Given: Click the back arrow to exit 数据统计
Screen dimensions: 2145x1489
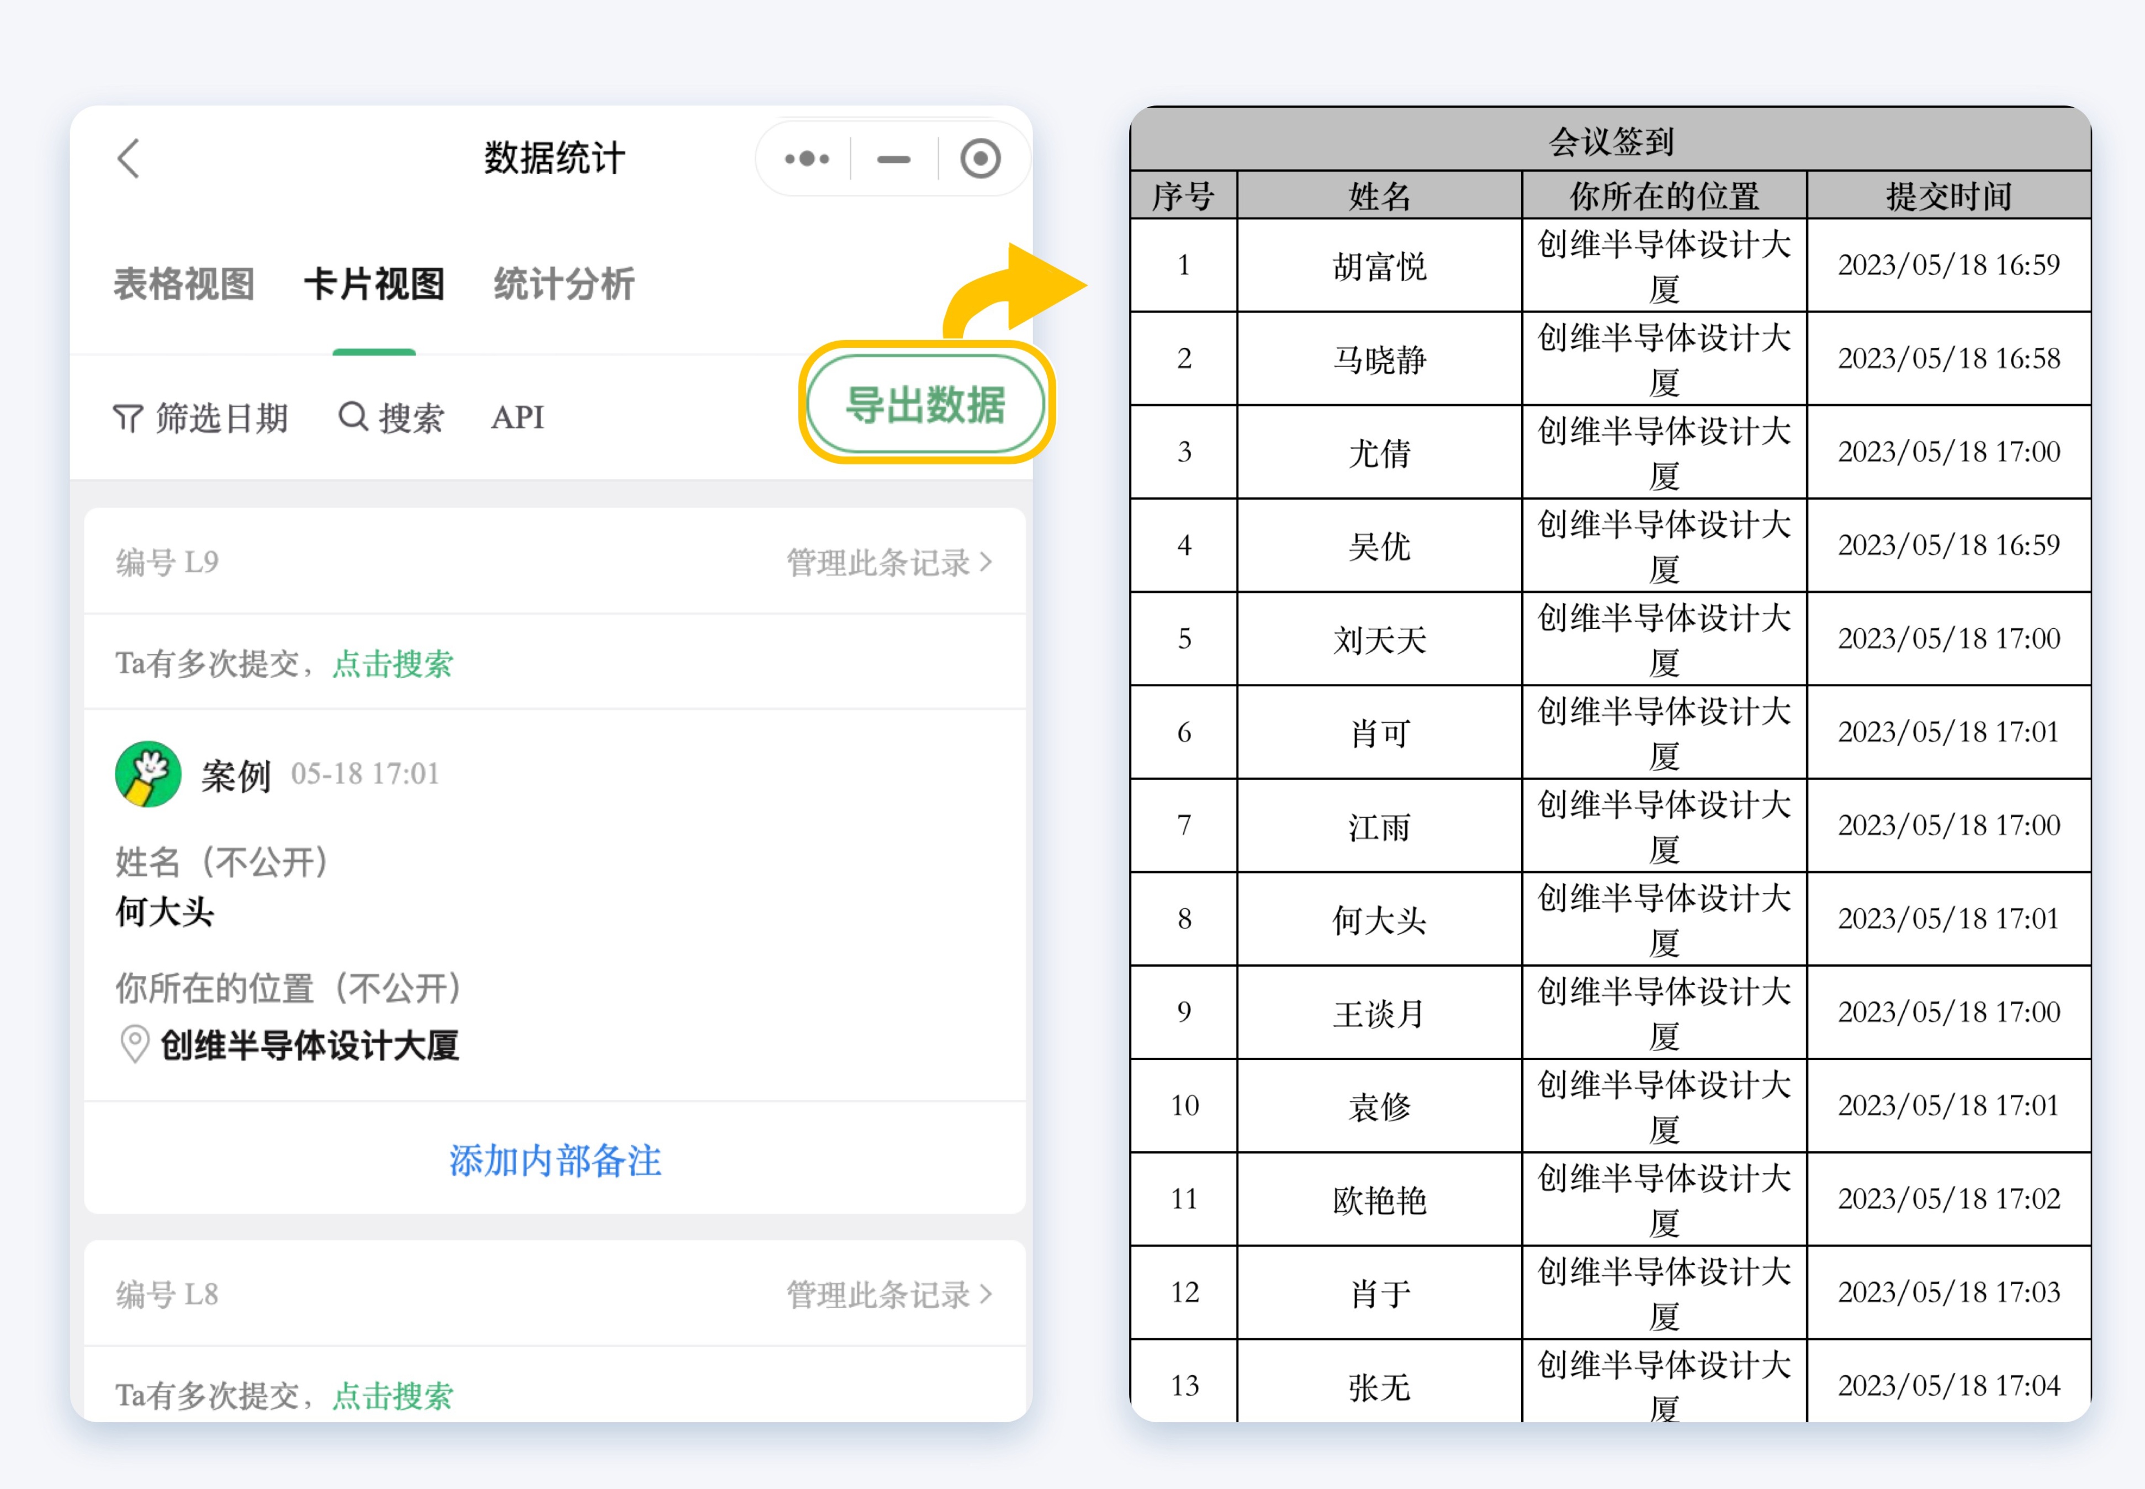Looking at the screenshot, I should 129,158.
